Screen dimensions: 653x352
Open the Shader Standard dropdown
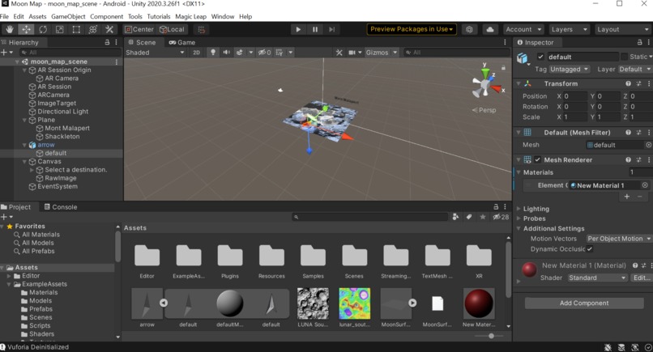pyautogui.click(x=598, y=278)
